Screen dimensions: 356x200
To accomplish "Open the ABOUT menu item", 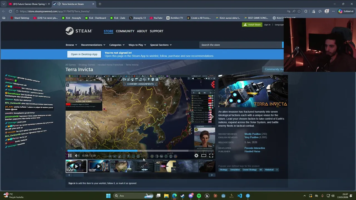I will [x=142, y=31].
